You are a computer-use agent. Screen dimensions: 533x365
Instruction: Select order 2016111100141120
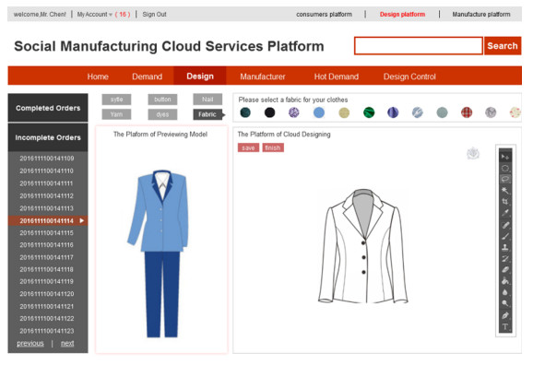click(47, 294)
